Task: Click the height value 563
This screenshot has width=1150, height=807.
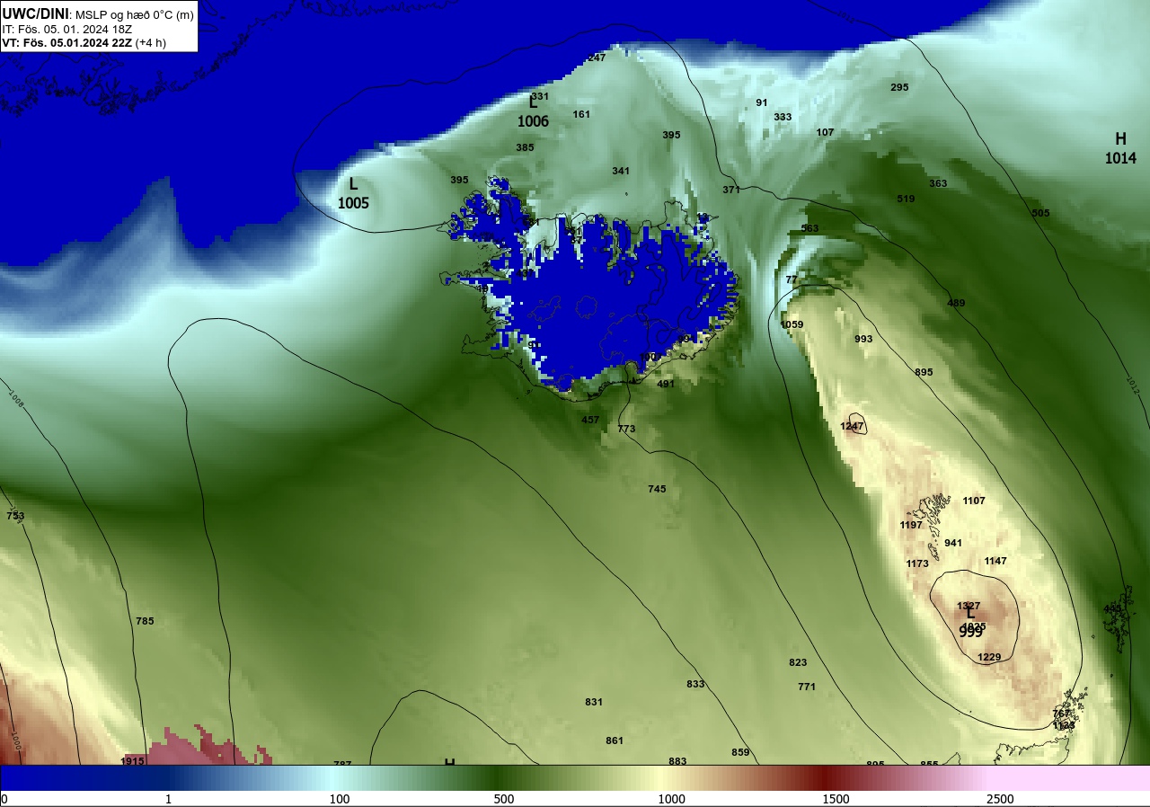Action: [809, 228]
